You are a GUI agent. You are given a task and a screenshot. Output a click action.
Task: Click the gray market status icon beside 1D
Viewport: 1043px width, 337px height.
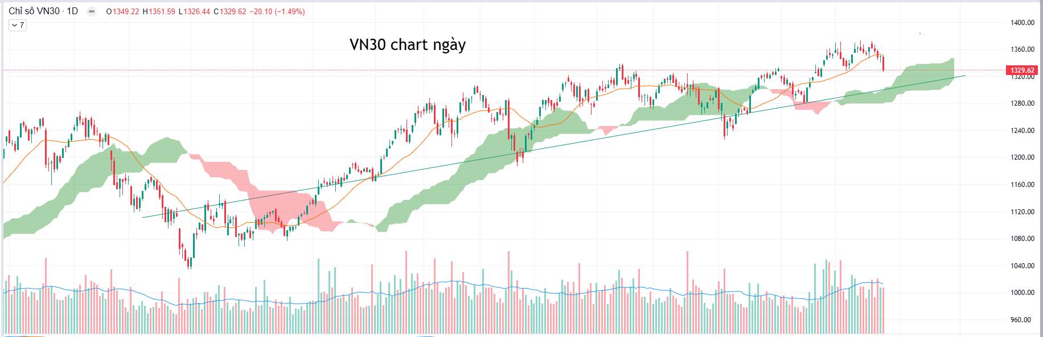[92, 11]
